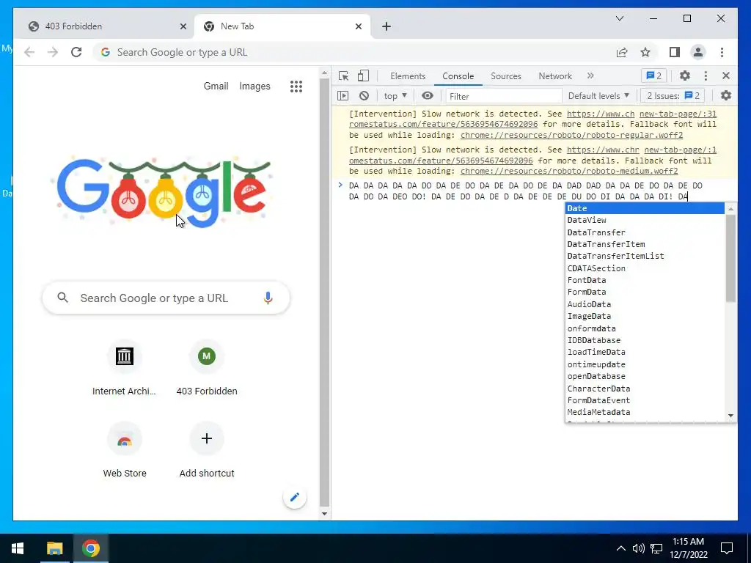Screen dimensions: 751x563
Task: Open the Default levels dropdown
Action: coord(598,96)
